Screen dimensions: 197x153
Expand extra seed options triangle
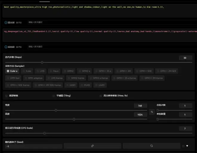[187, 146]
